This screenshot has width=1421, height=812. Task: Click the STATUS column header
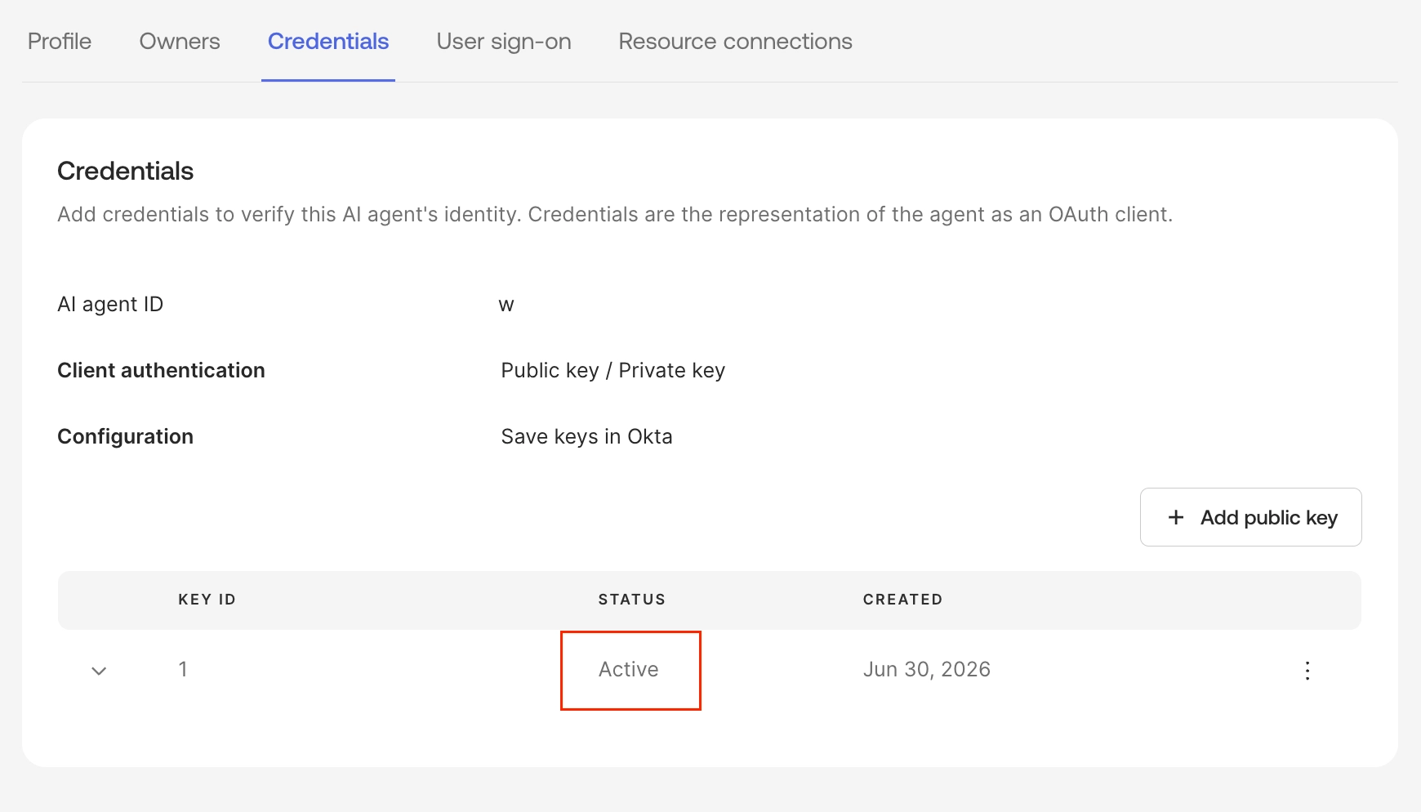coord(632,600)
